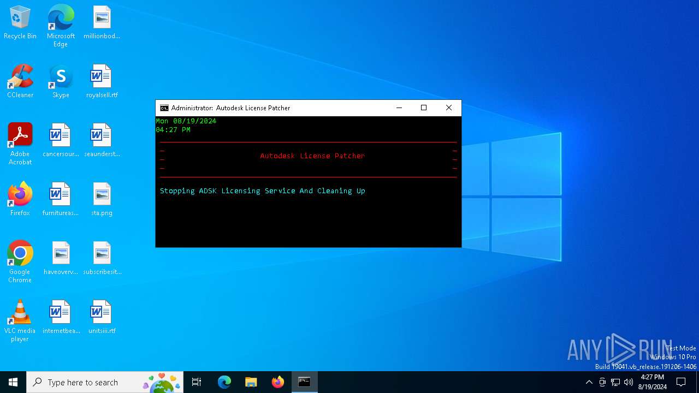Close the Autodesk License Patcher window

pos(449,108)
